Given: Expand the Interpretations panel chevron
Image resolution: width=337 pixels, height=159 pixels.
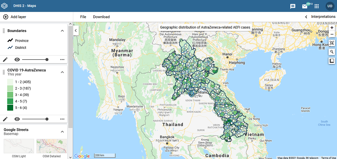Looking at the screenshot, I should pos(306,17).
